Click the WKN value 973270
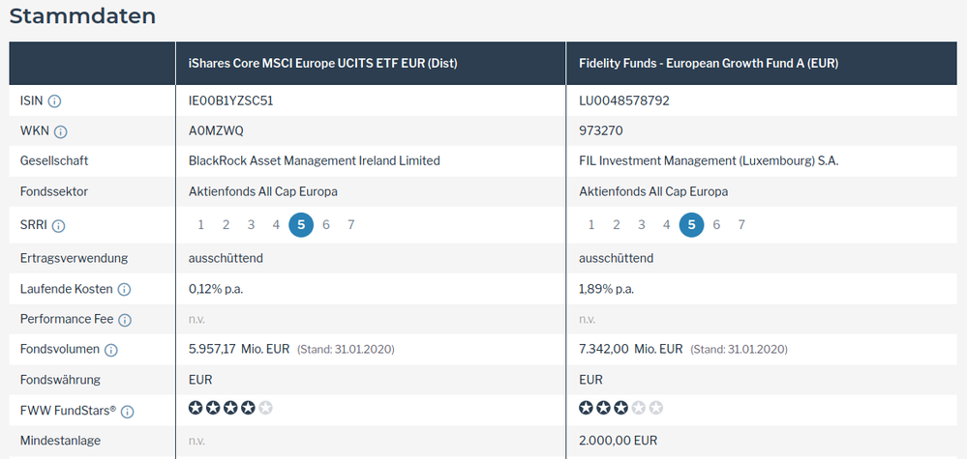 [x=600, y=131]
